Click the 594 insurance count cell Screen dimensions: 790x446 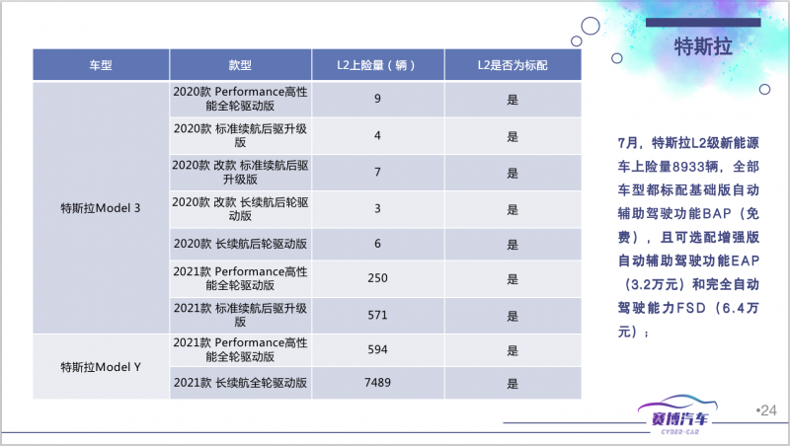click(378, 350)
